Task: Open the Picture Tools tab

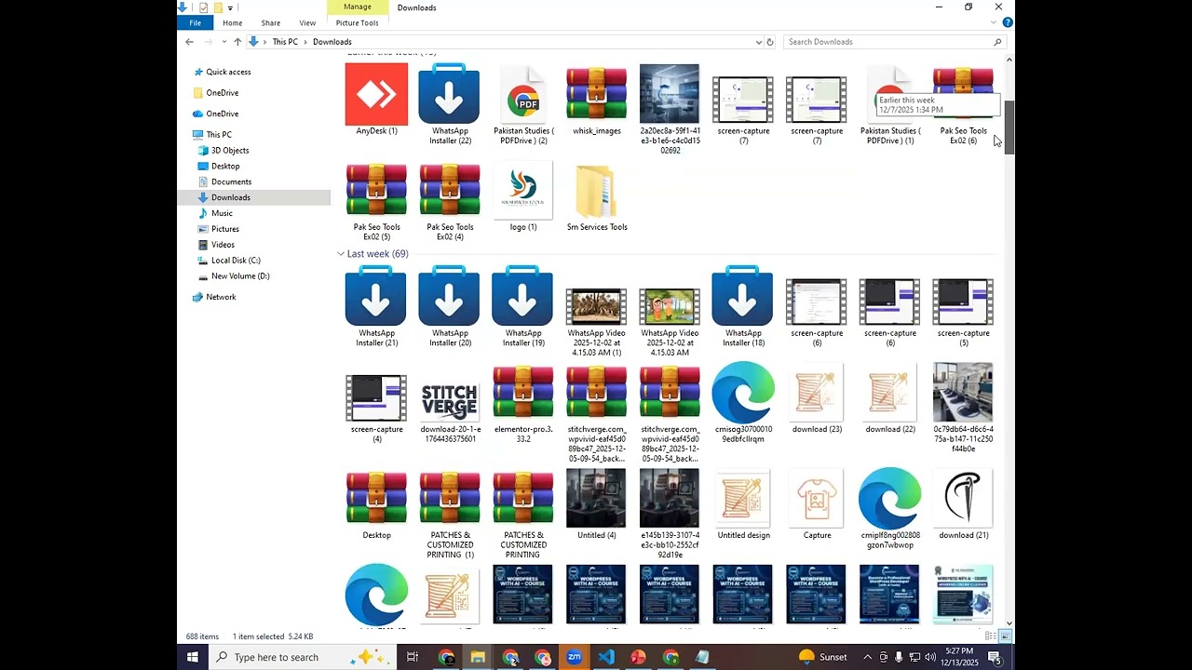Action: pyautogui.click(x=358, y=23)
